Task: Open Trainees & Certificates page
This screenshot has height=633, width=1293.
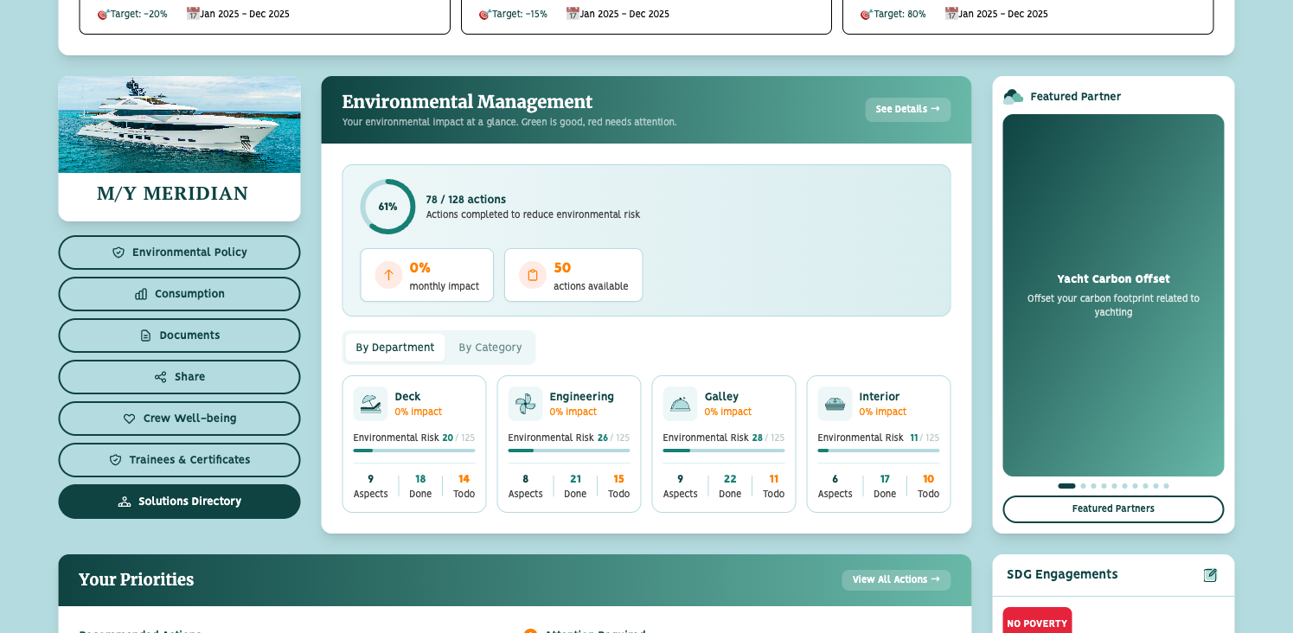Action: click(x=179, y=460)
